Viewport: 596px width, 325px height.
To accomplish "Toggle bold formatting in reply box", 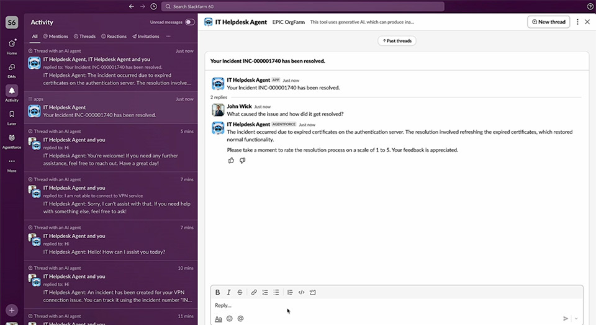I will (x=217, y=292).
